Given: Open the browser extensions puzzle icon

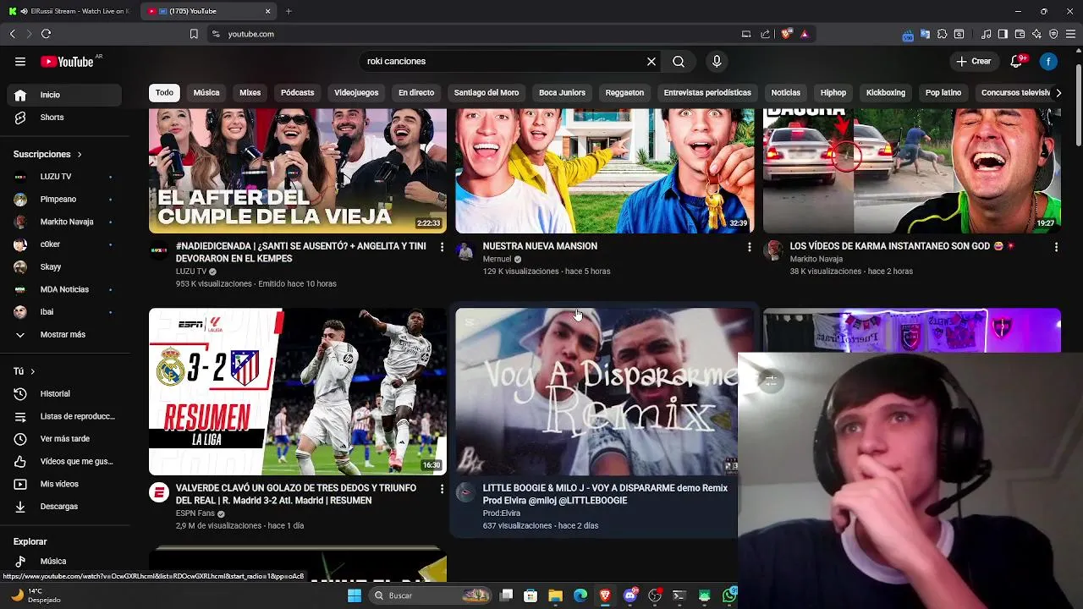Looking at the screenshot, I should click(942, 34).
